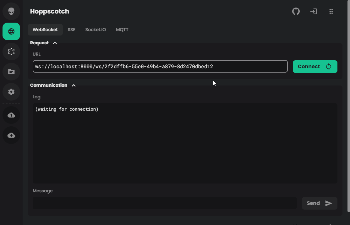Click the vertical scrollbar on right
350x225 pixels.
[x=349, y=106]
